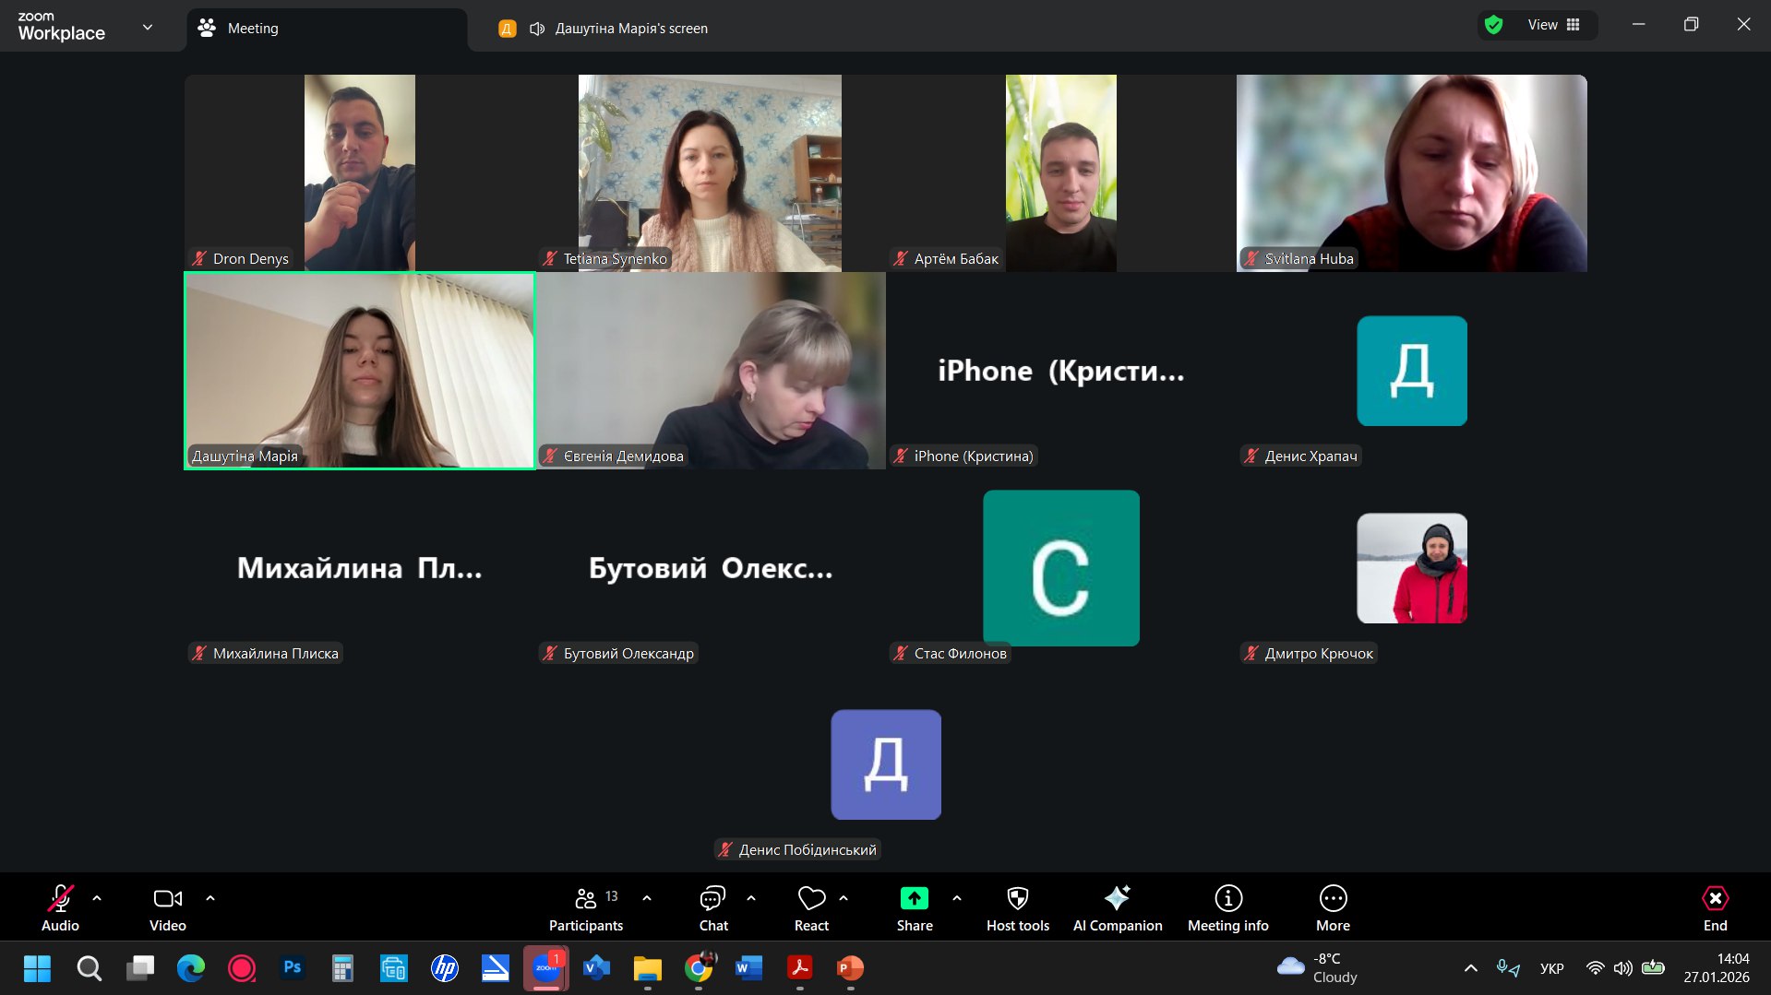This screenshot has height=995, width=1771.
Task: Open the Participants panel
Action: coord(585,908)
